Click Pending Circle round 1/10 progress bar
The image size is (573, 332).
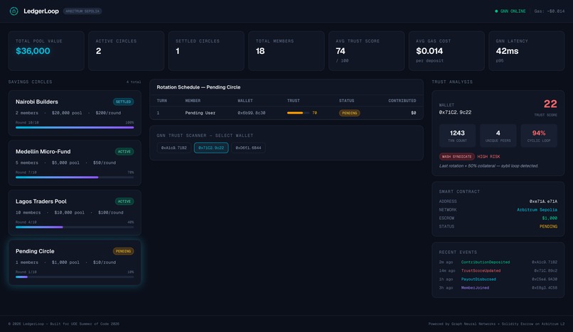coord(75,277)
